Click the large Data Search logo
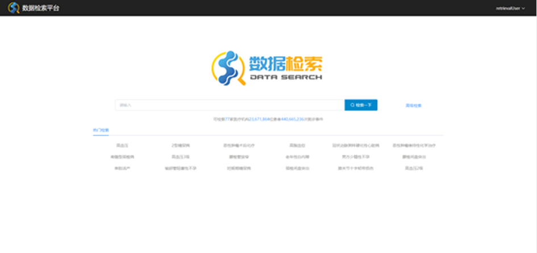This screenshot has width=537, height=253. 268,68
